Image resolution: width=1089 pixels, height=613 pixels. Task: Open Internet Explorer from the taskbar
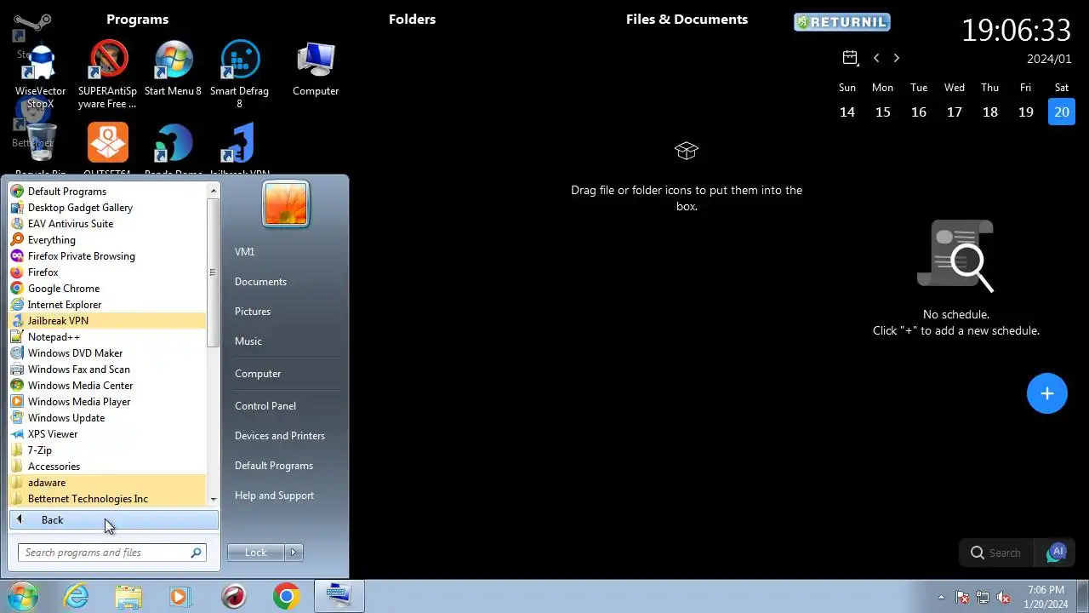(77, 596)
